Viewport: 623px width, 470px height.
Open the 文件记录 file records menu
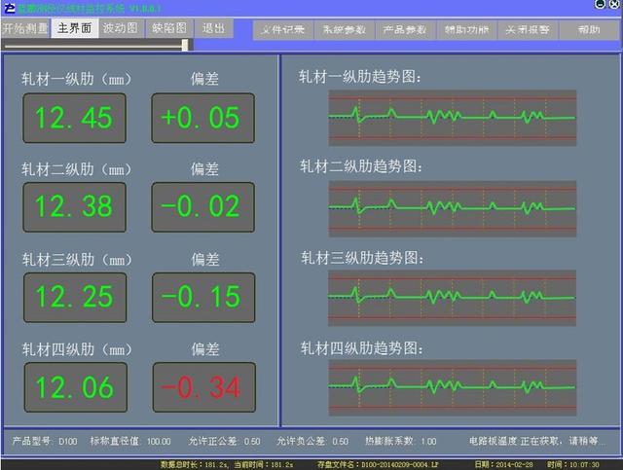coord(283,30)
